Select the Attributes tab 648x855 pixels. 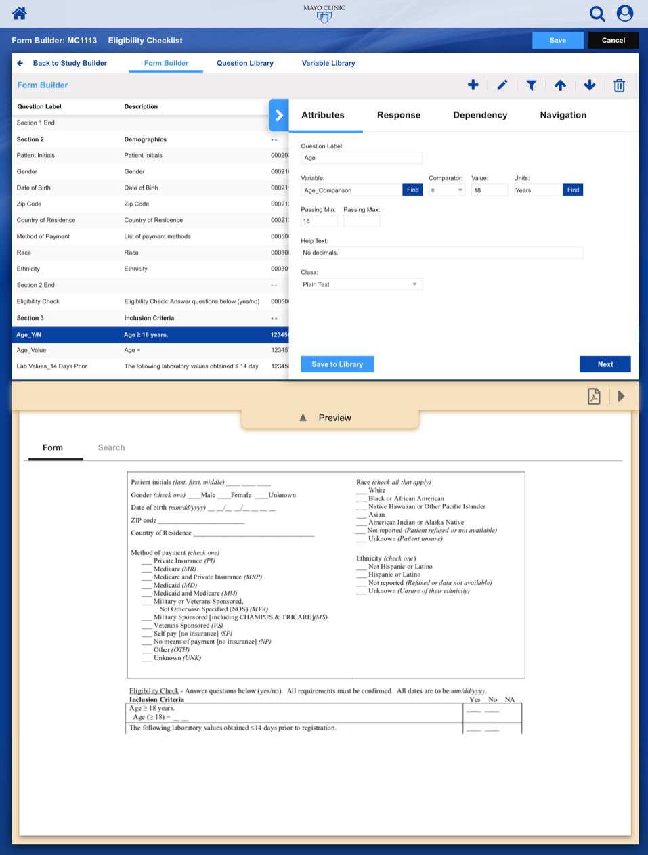click(323, 115)
